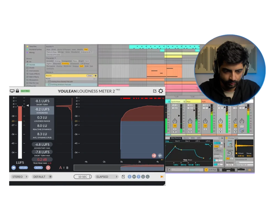Select state A in A/B compare
The width and height of the screenshot is (275, 220).
tap(60, 168)
